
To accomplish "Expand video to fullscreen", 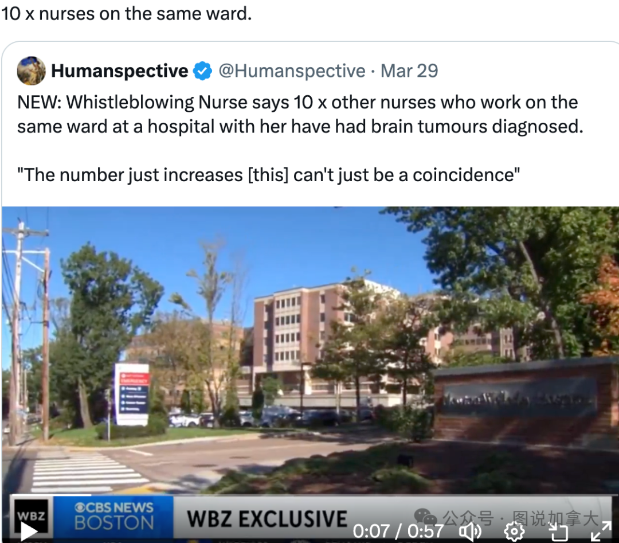I will click(601, 532).
